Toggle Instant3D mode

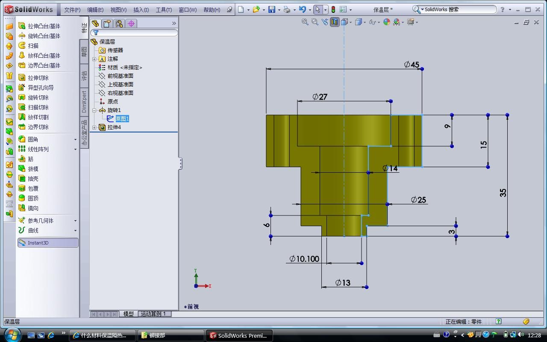[48, 243]
